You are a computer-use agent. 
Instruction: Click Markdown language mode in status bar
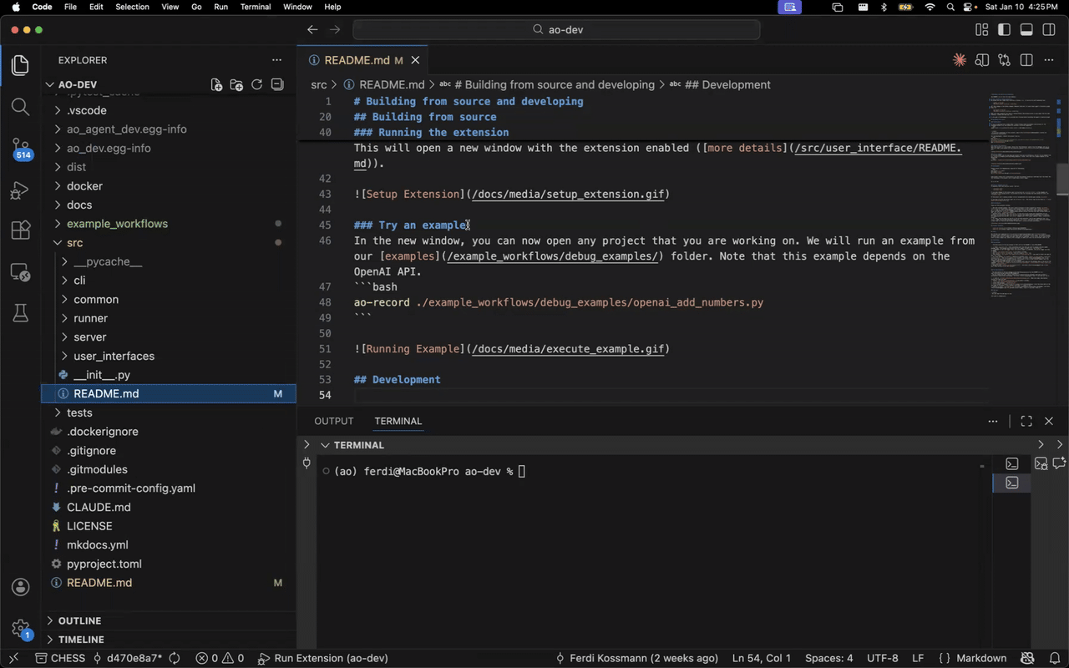pos(980,658)
